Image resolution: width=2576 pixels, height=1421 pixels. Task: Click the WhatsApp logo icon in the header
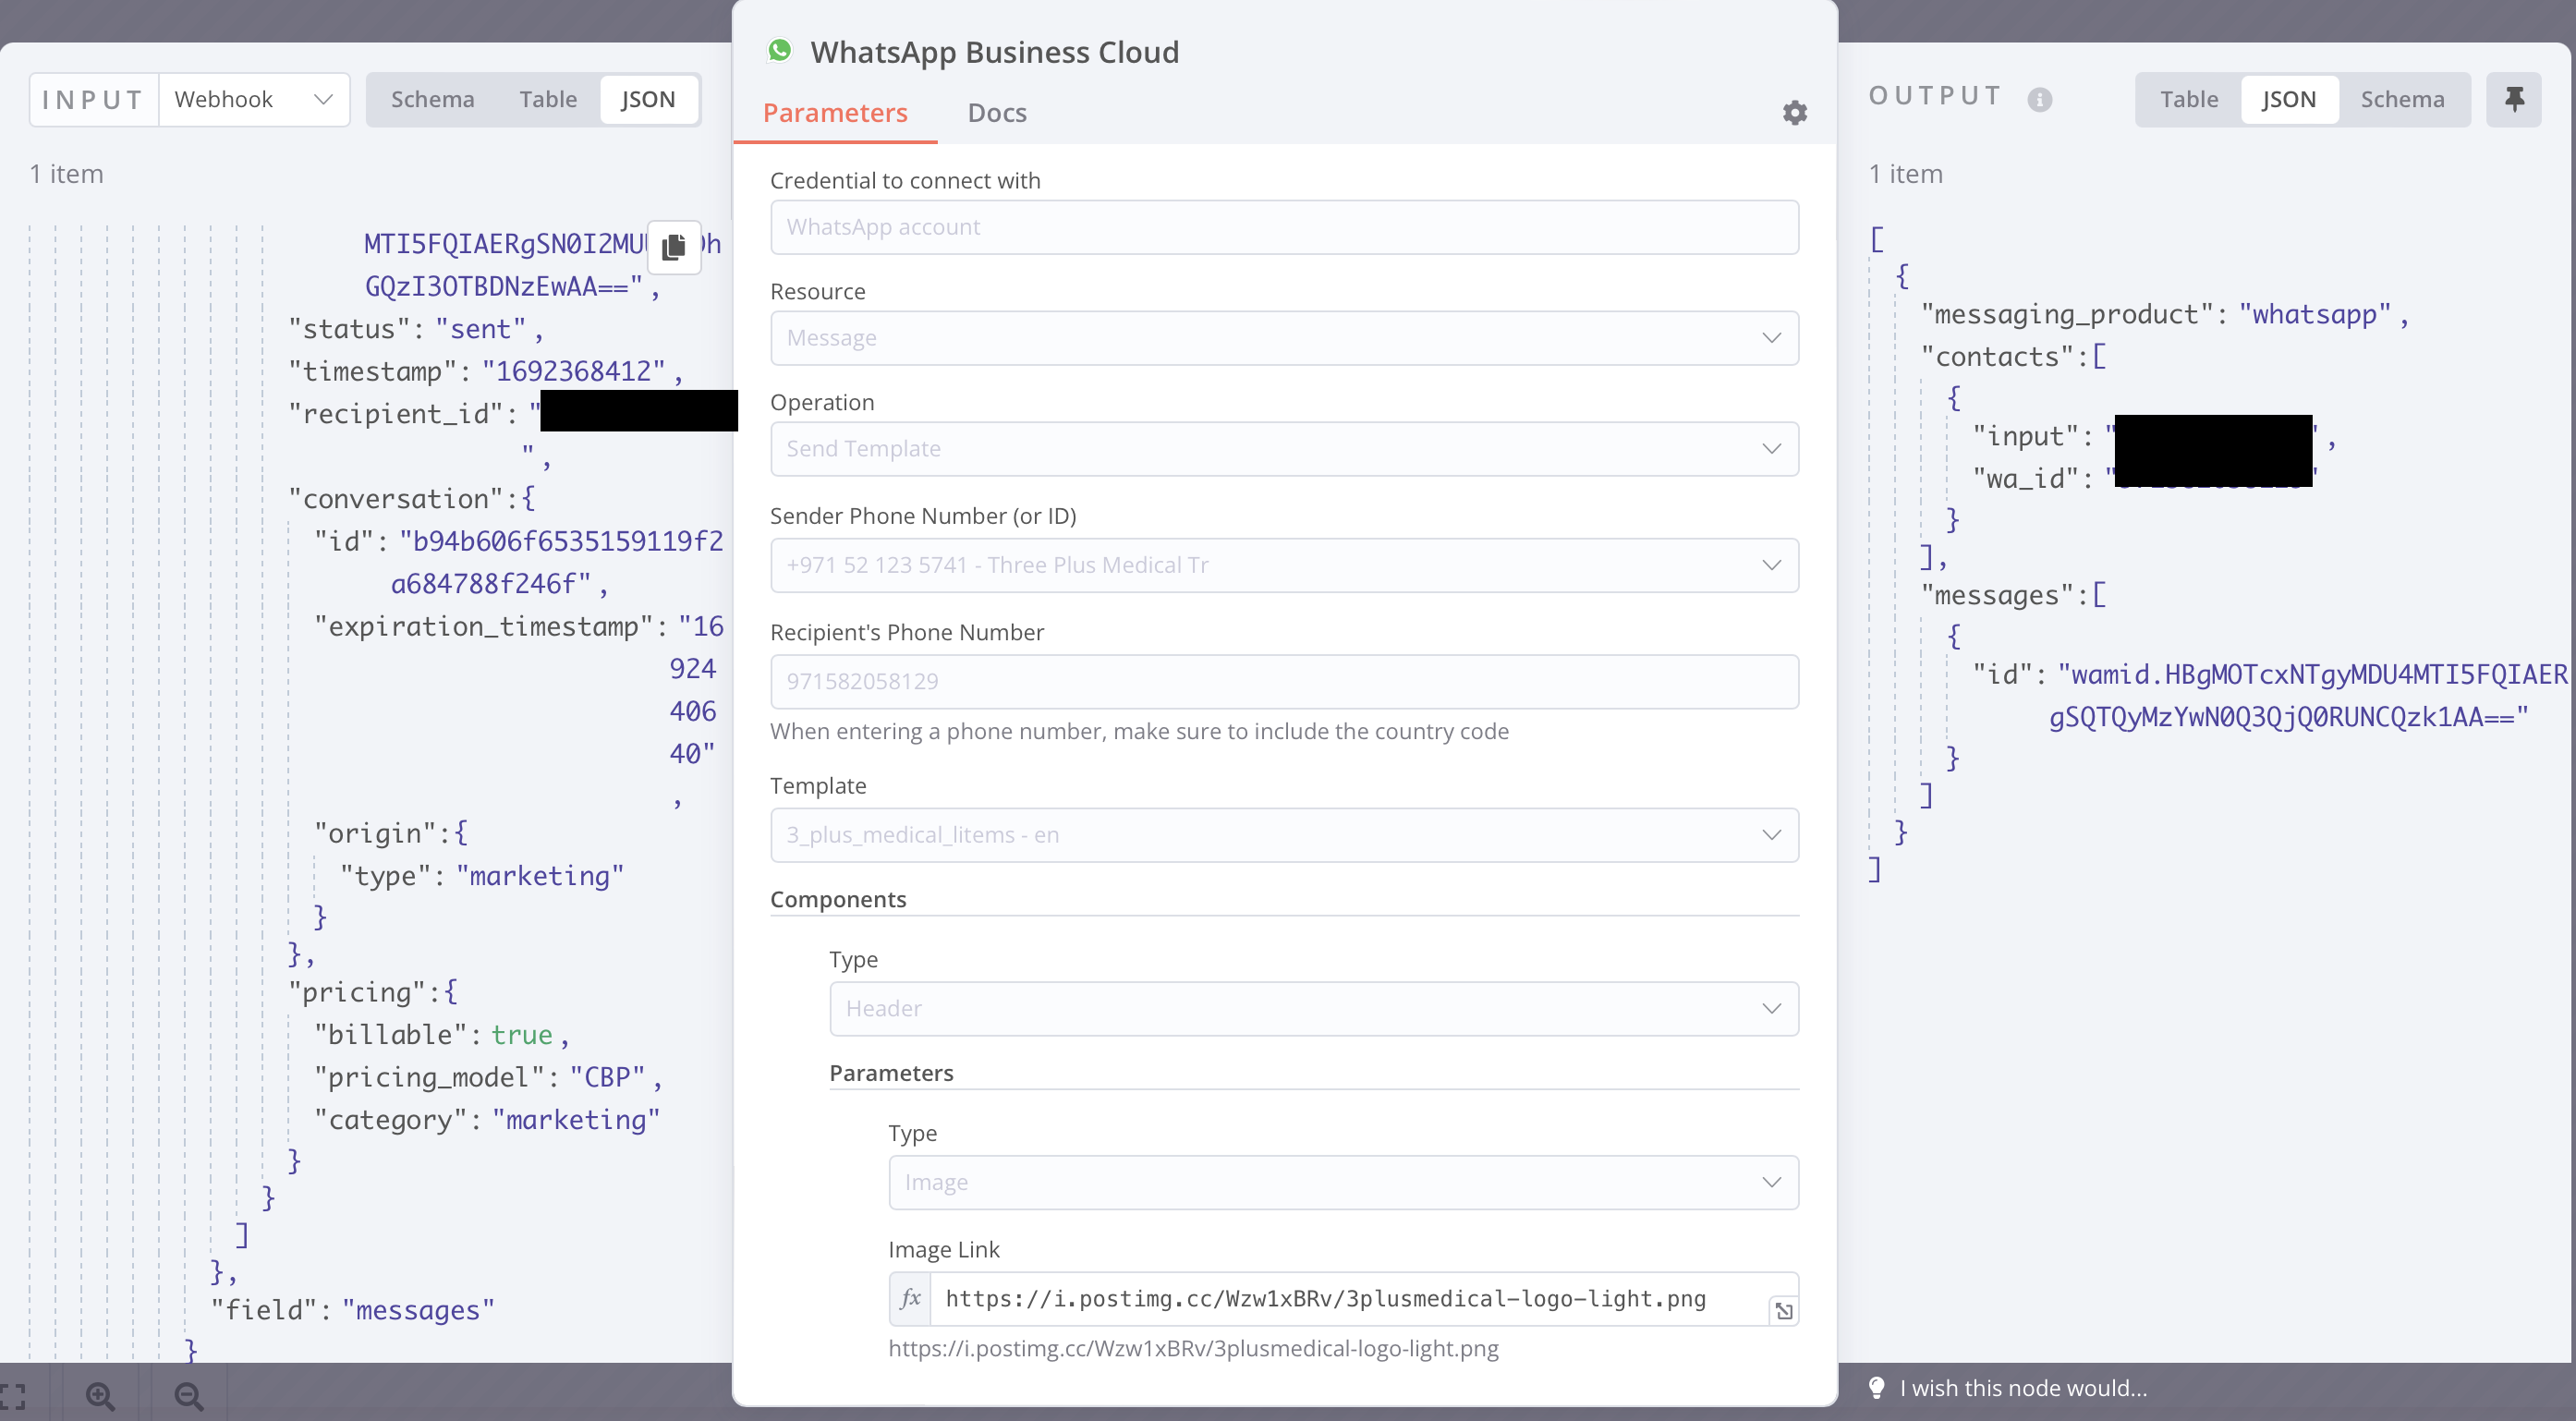(x=780, y=51)
